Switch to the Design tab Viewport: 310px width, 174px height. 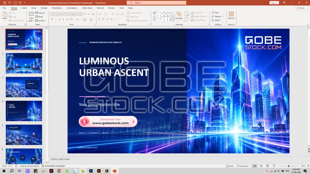44,8
